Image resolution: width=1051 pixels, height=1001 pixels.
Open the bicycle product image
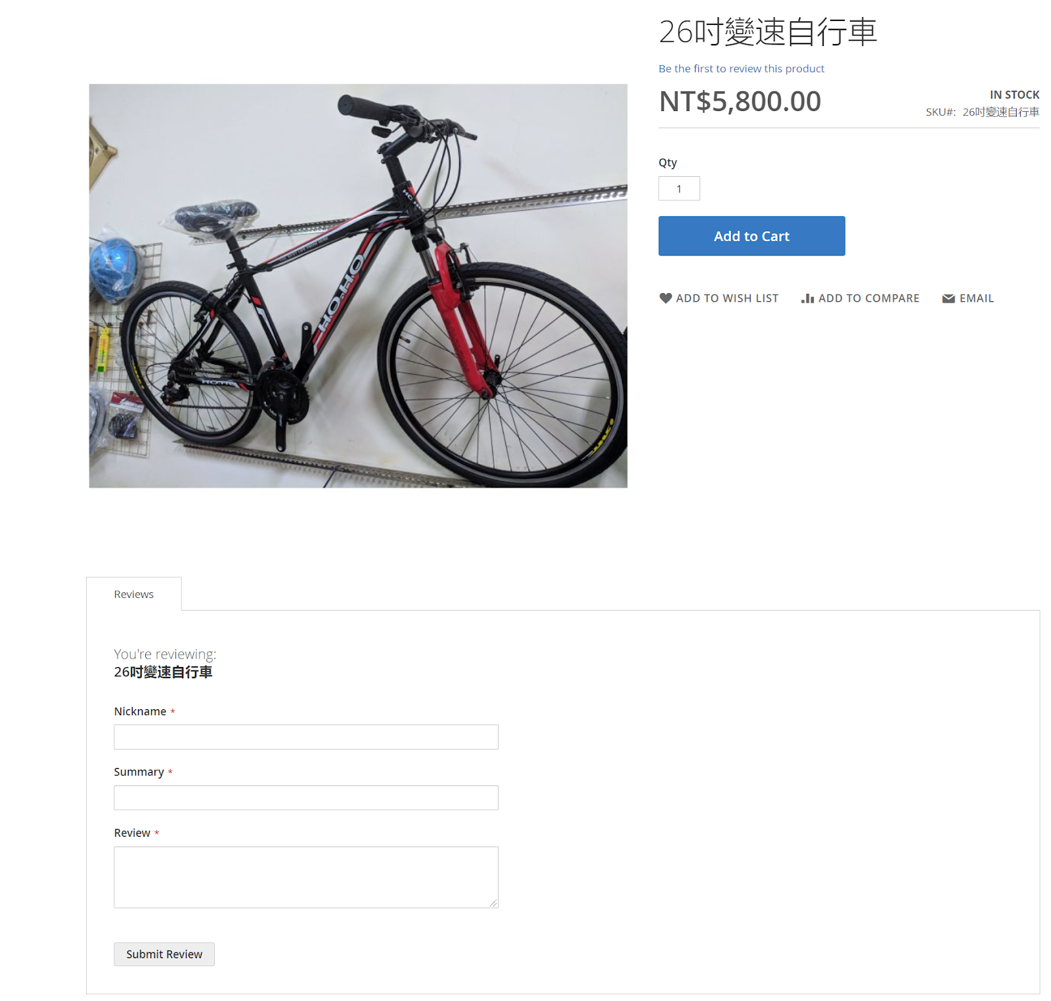(x=358, y=286)
